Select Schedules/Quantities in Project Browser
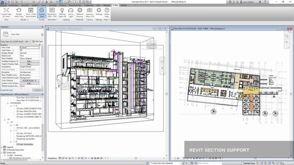 15,150
